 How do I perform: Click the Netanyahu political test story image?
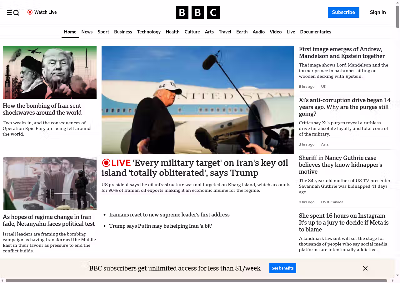[50, 183]
